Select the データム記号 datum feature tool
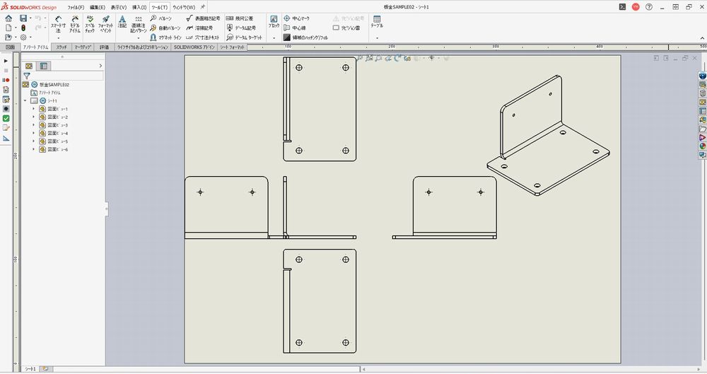 coord(241,28)
